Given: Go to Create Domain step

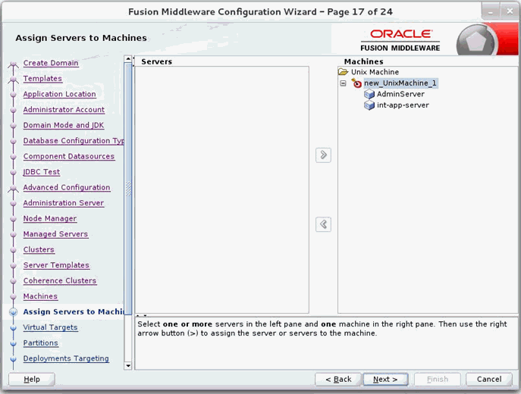Looking at the screenshot, I should click(51, 63).
